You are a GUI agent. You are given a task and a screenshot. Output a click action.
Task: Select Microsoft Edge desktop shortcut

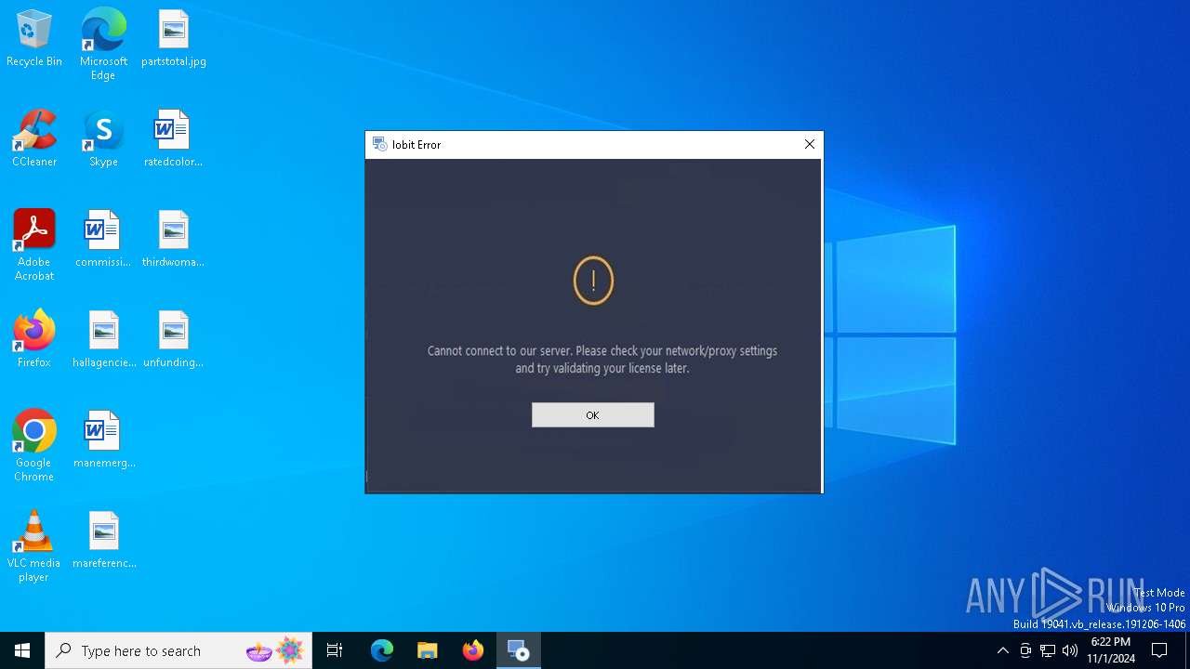[103, 45]
